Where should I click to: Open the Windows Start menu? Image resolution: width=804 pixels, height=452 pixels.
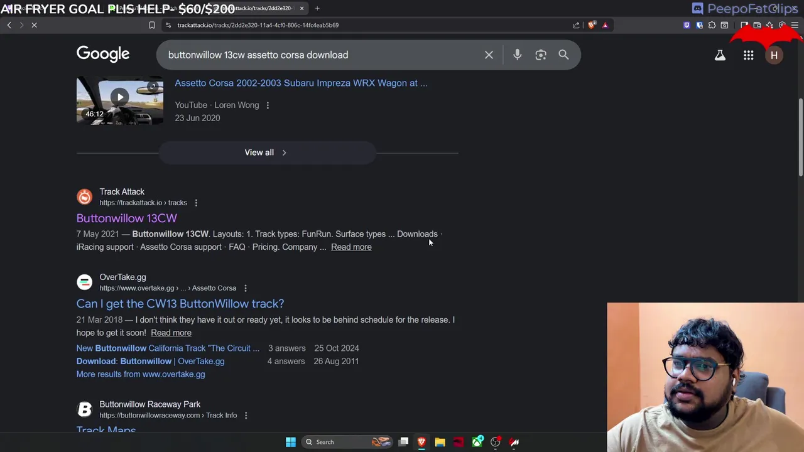pos(290,442)
